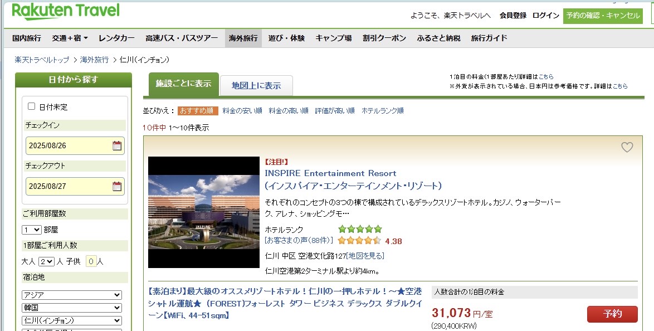Click the Rakuten Travel logo
The image size is (654, 331).
click(66, 12)
